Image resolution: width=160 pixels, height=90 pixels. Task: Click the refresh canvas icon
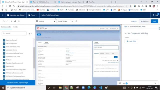pos(76,21)
